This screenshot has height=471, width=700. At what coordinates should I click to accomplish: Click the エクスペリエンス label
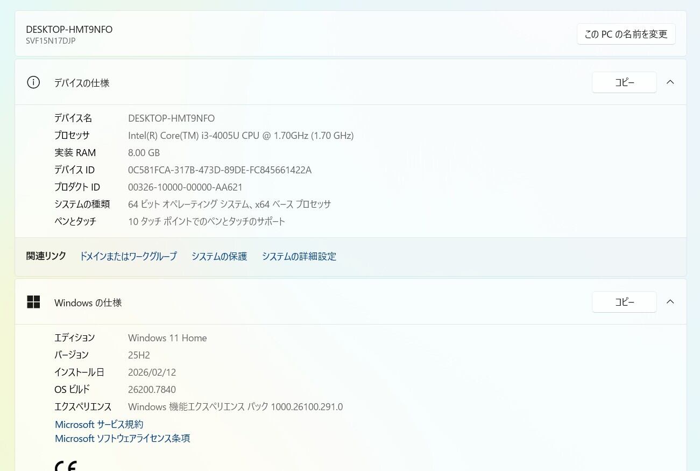pyautogui.click(x=83, y=407)
